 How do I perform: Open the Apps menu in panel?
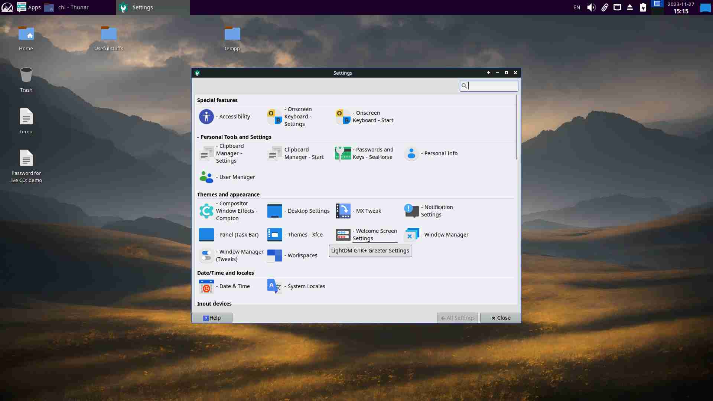pos(29,7)
